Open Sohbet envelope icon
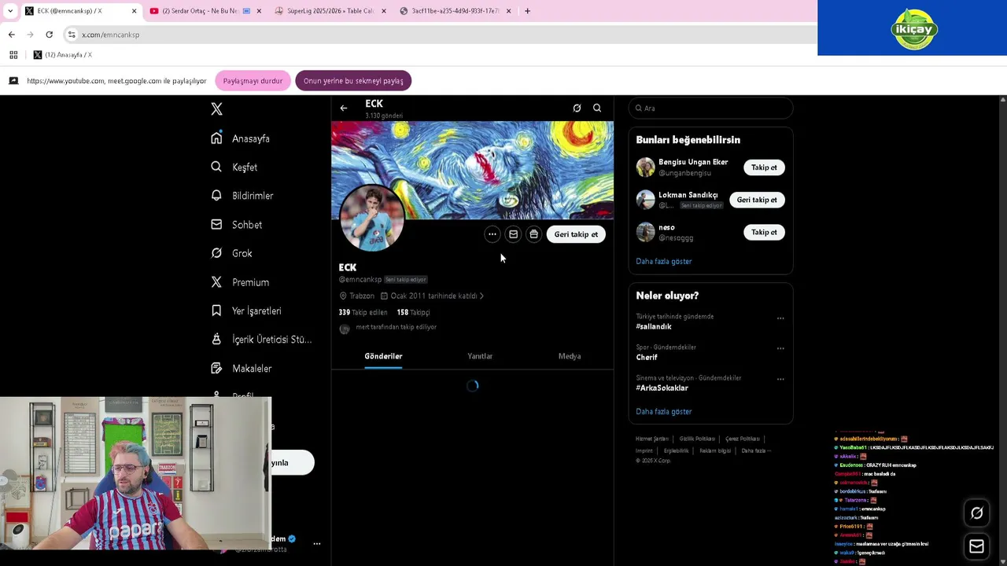The height and width of the screenshot is (566, 1007). (216, 224)
